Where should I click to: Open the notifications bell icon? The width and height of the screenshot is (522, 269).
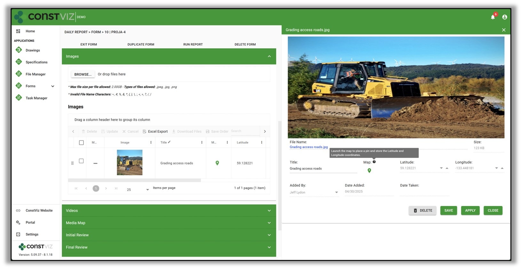click(x=493, y=17)
